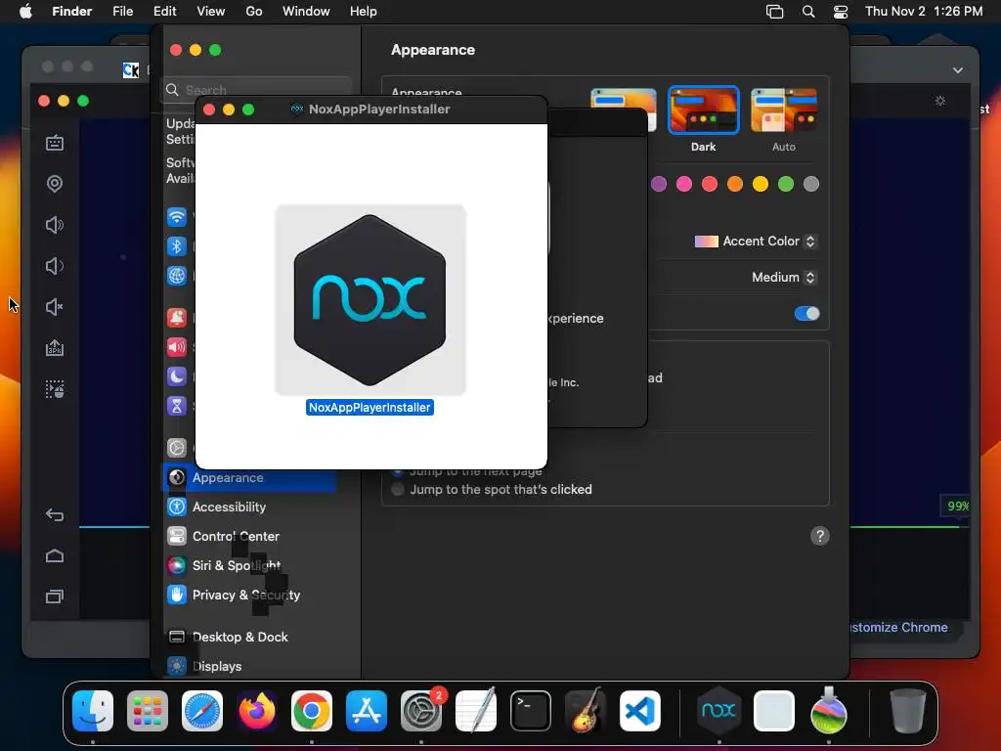Open keyboard mapping in Nox sidebar
This screenshot has height=751, width=1001.
(x=55, y=143)
